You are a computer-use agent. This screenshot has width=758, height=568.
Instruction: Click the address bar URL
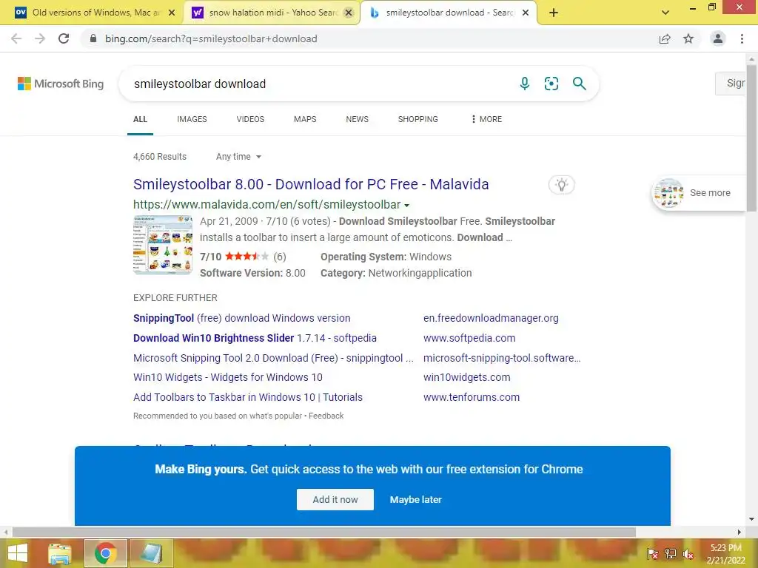click(211, 38)
